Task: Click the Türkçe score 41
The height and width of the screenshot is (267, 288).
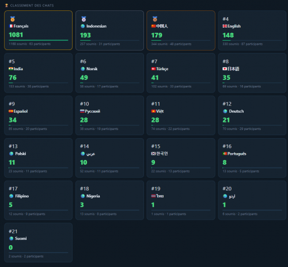Action: tap(155, 78)
